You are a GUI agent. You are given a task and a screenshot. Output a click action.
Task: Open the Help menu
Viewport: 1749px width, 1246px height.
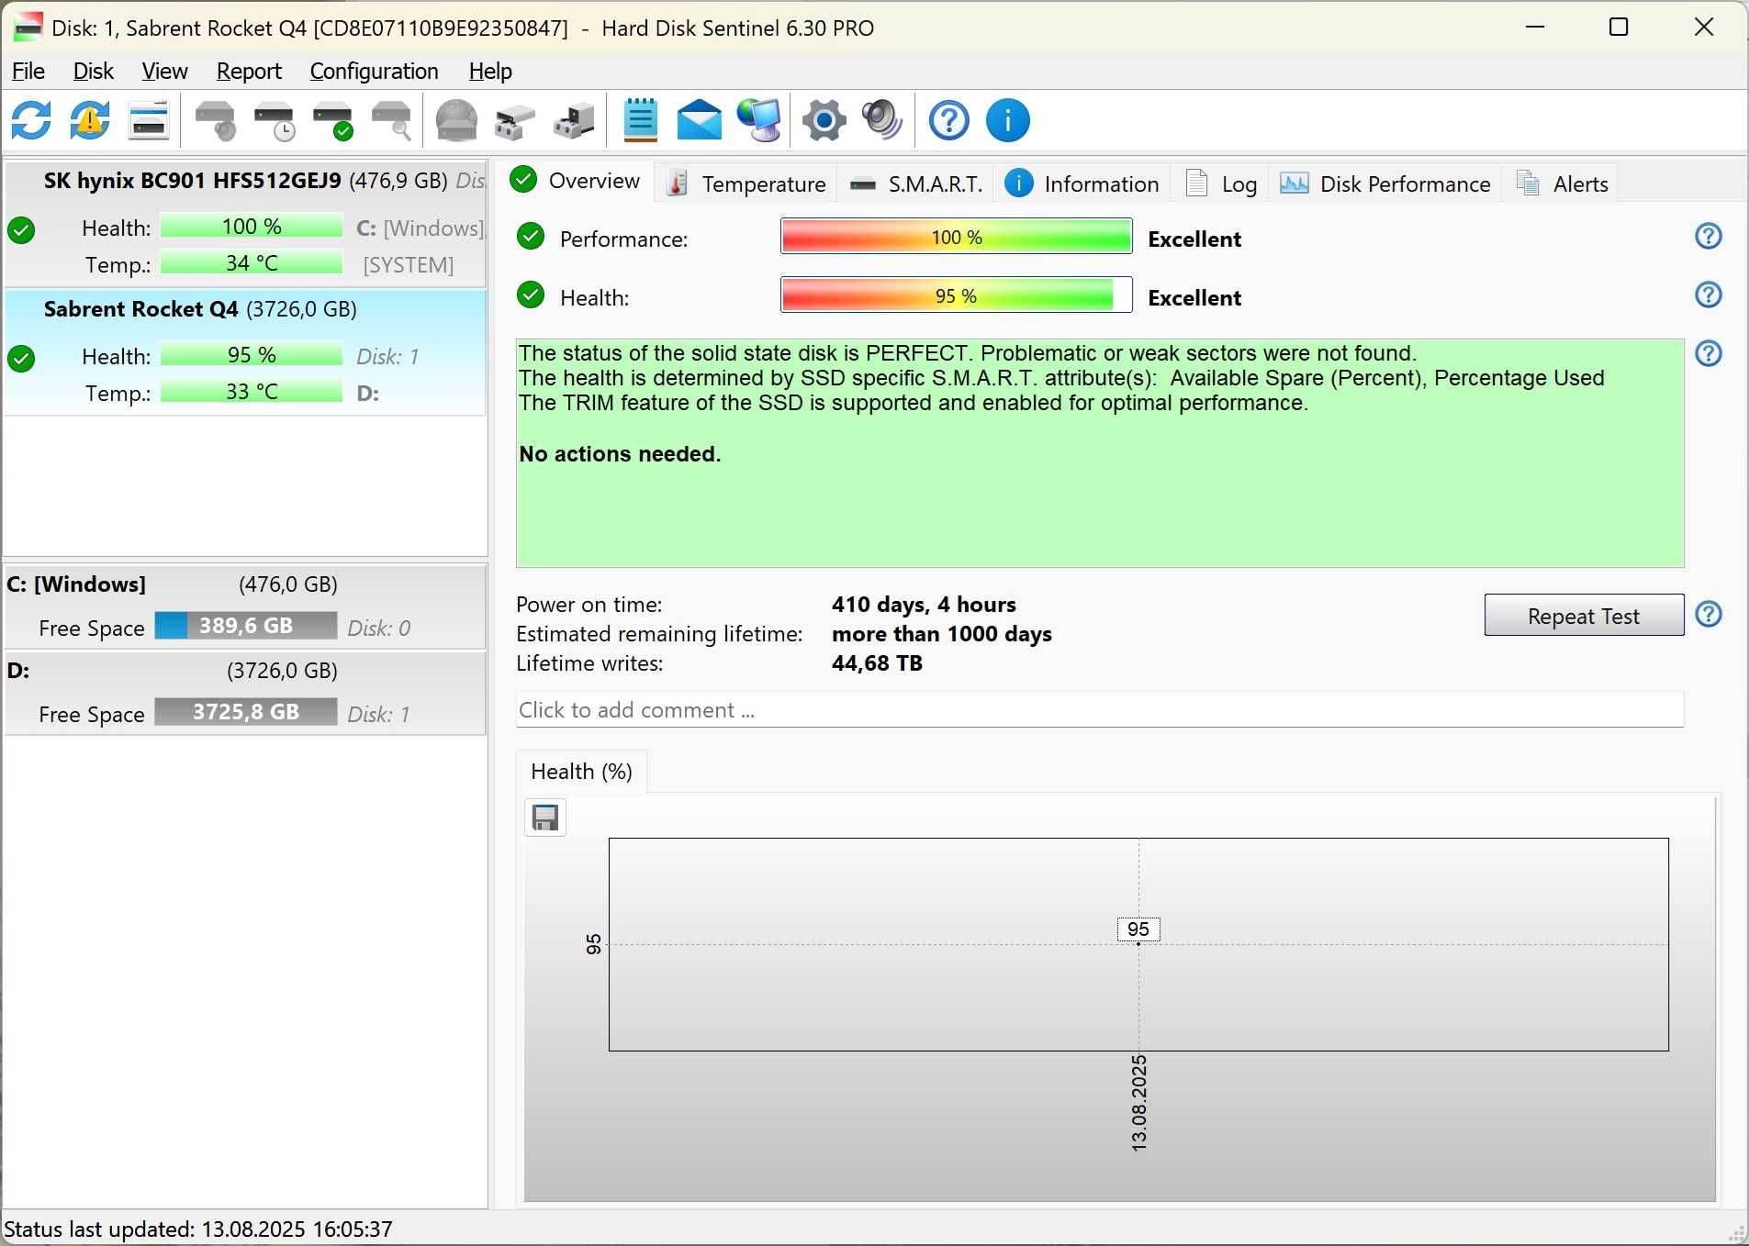[490, 71]
